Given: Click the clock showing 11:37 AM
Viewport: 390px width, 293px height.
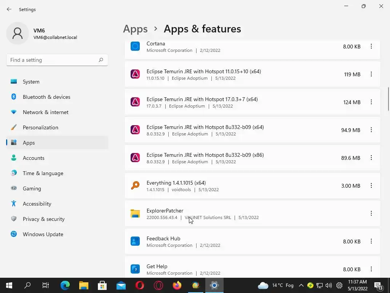Looking at the screenshot, I should 357,285.
